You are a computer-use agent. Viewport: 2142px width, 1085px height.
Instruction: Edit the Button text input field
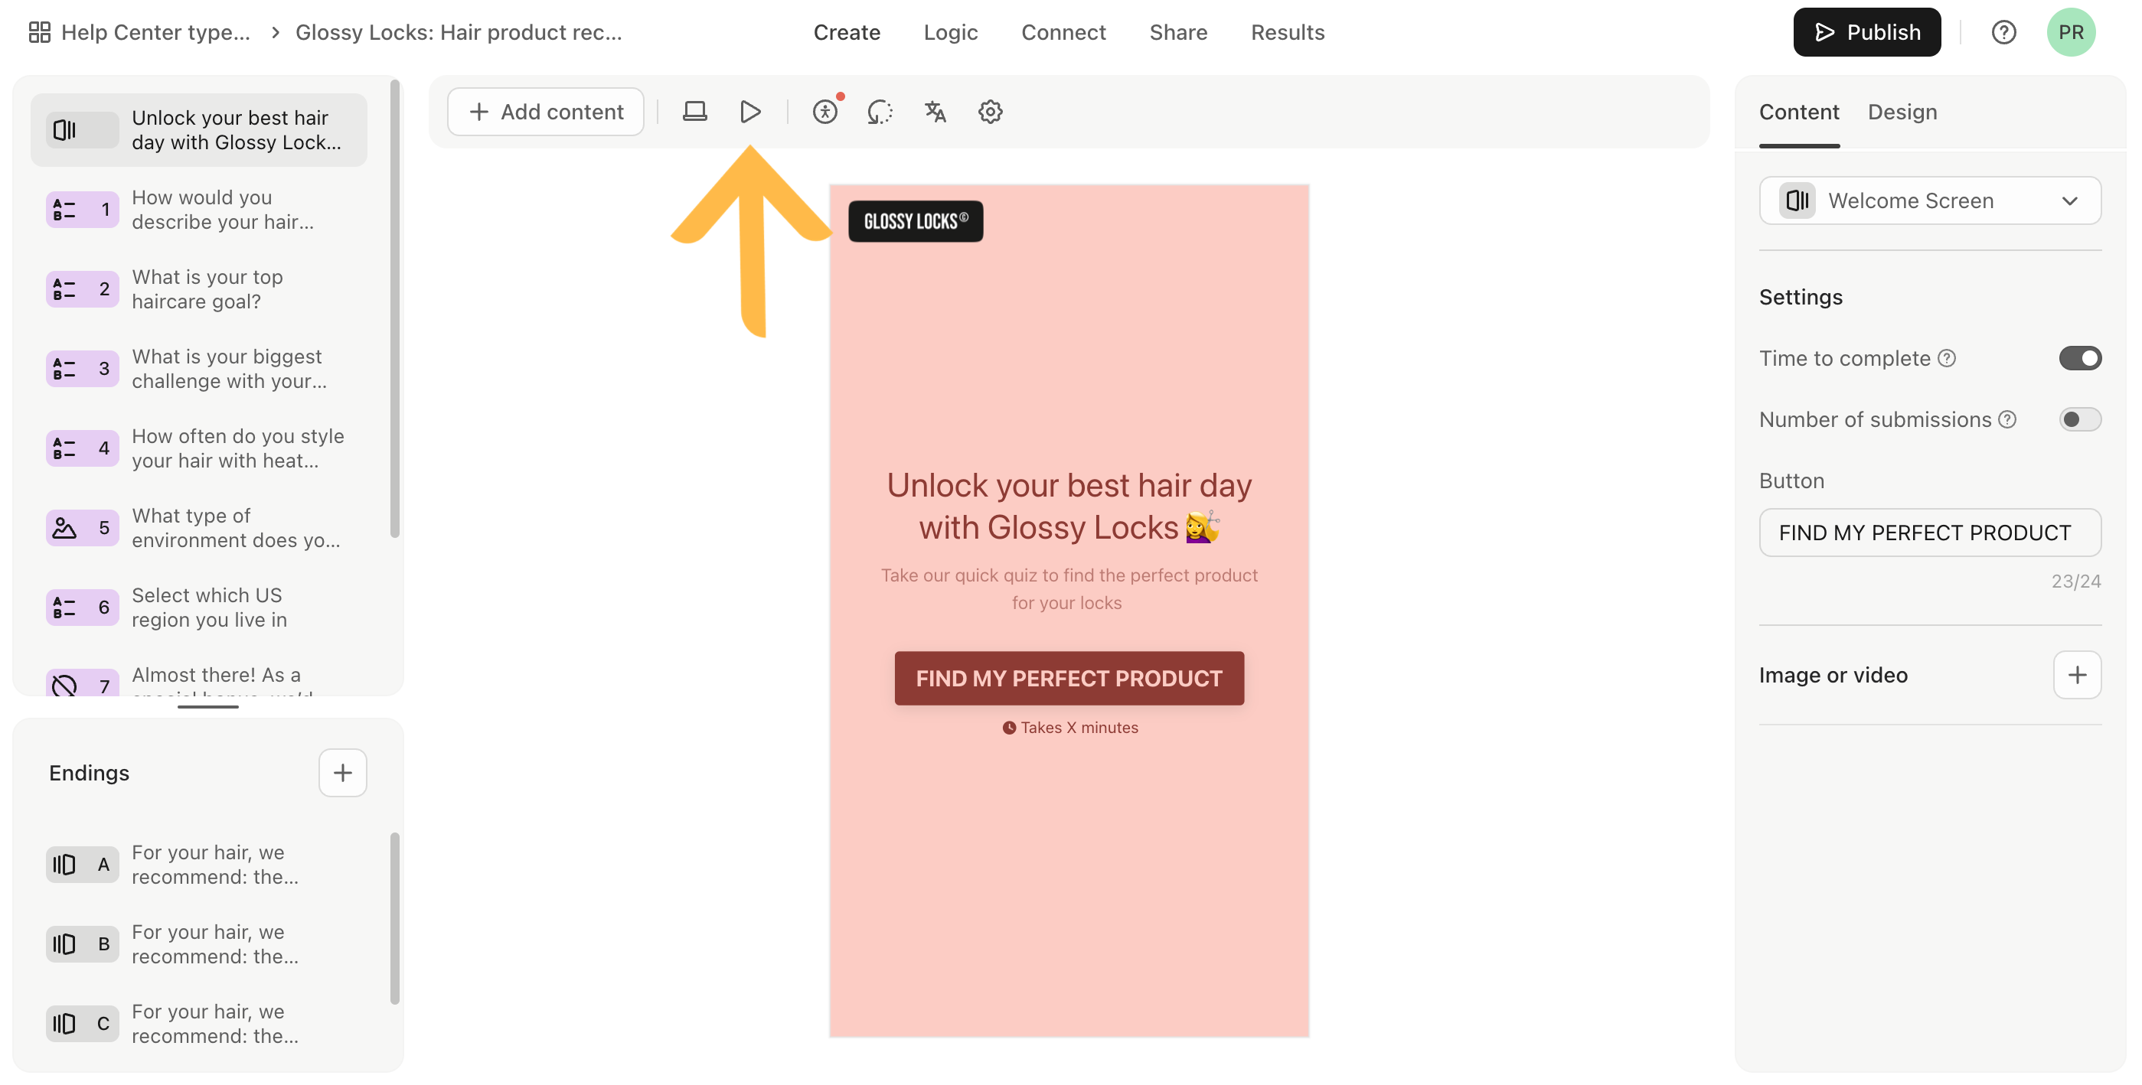(x=1930, y=533)
